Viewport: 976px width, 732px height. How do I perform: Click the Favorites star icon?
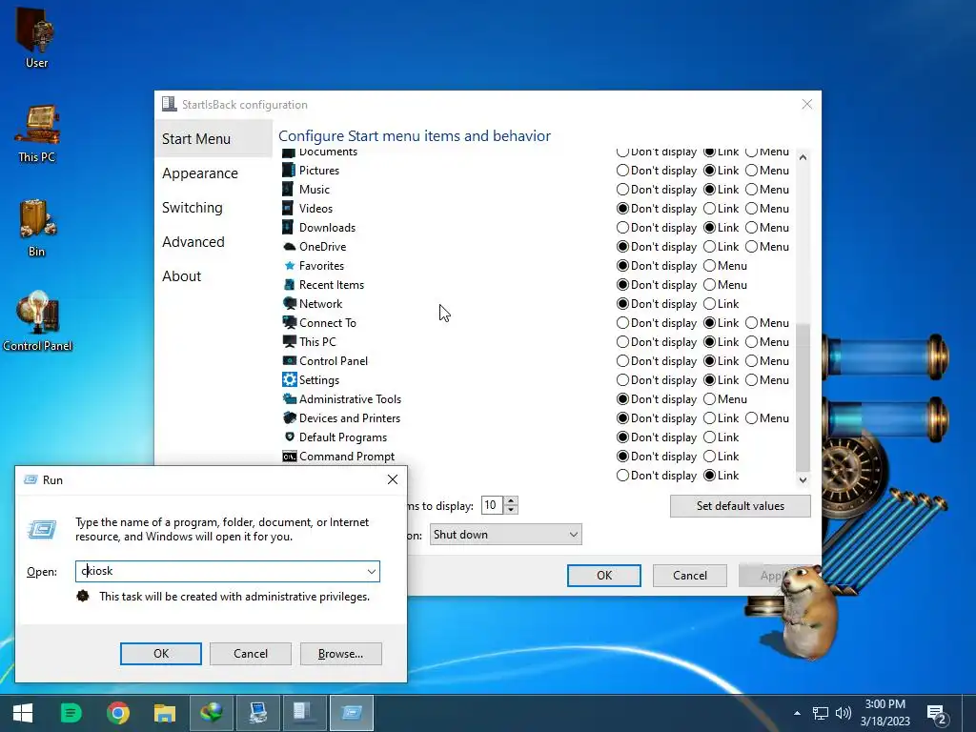(x=290, y=266)
